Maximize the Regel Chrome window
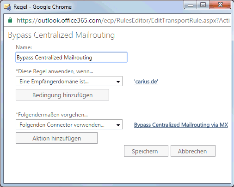The width and height of the screenshot is (234, 187). coord(203,5)
